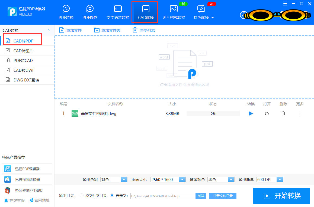Select the CAD转换 tab
Image resolution: width=314 pixels, height=207 pixels.
pos(146,12)
